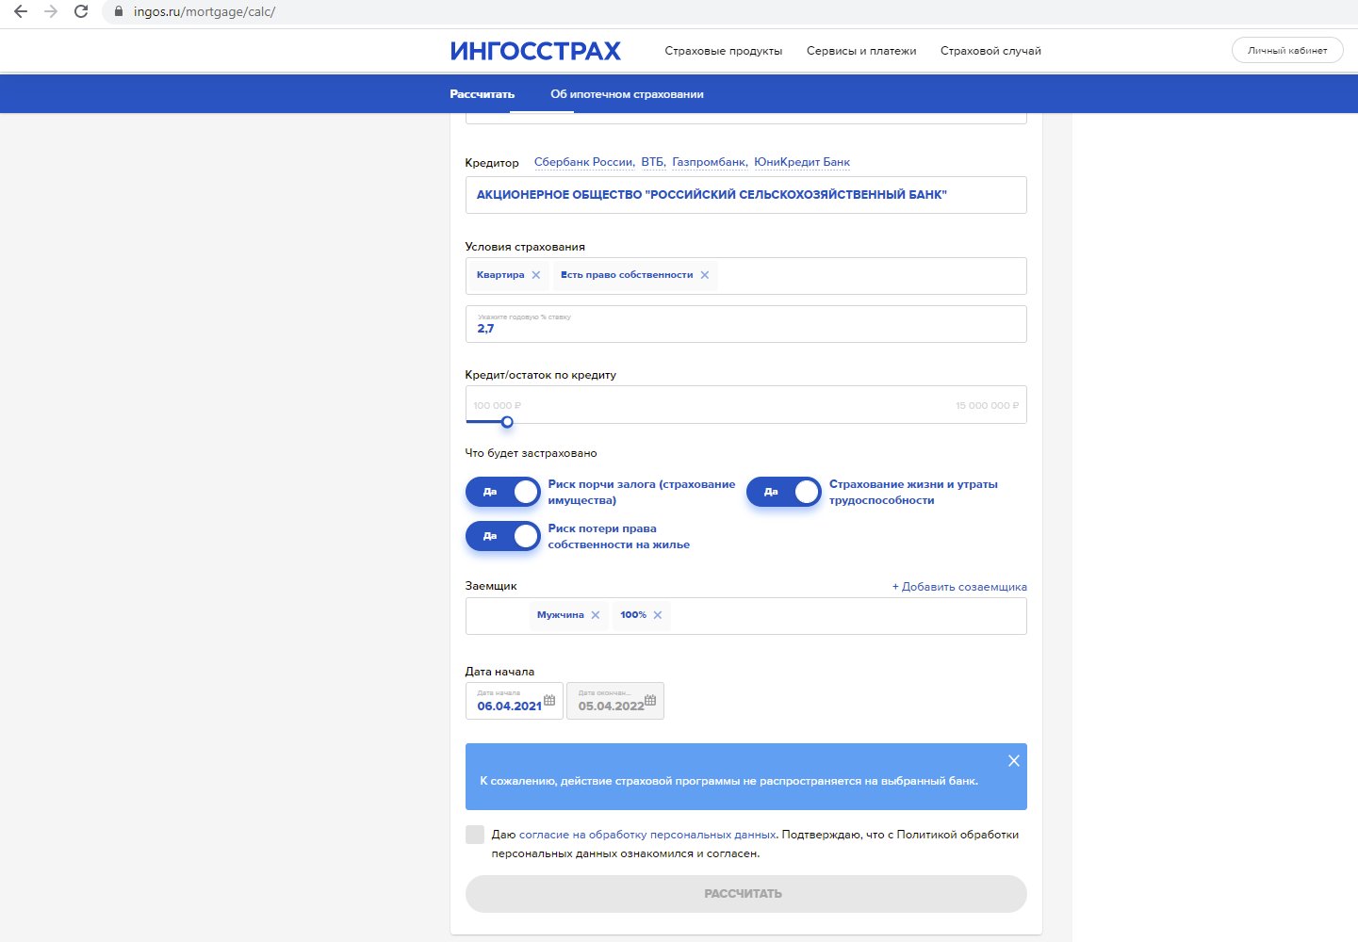Viewport: 1358px width, 942px height.
Task: Click the Кредитор bank name field
Action: coord(745,195)
